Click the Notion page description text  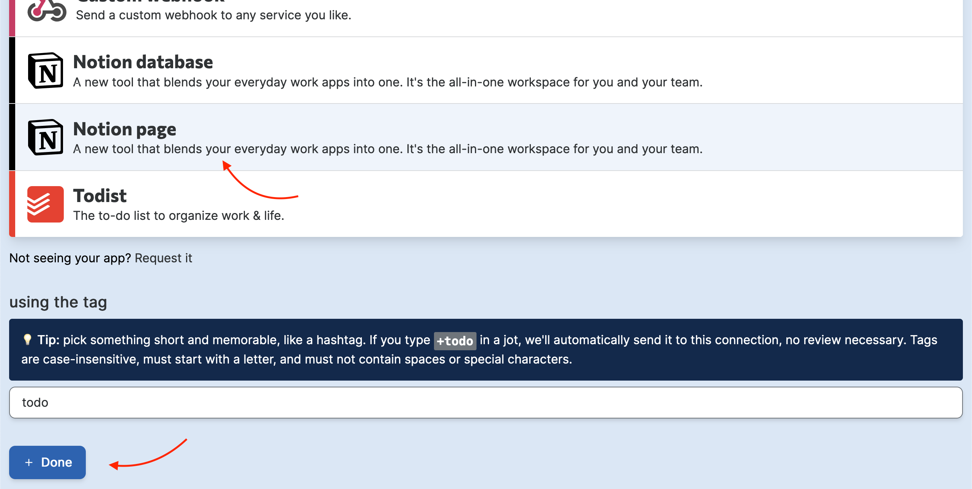(387, 149)
